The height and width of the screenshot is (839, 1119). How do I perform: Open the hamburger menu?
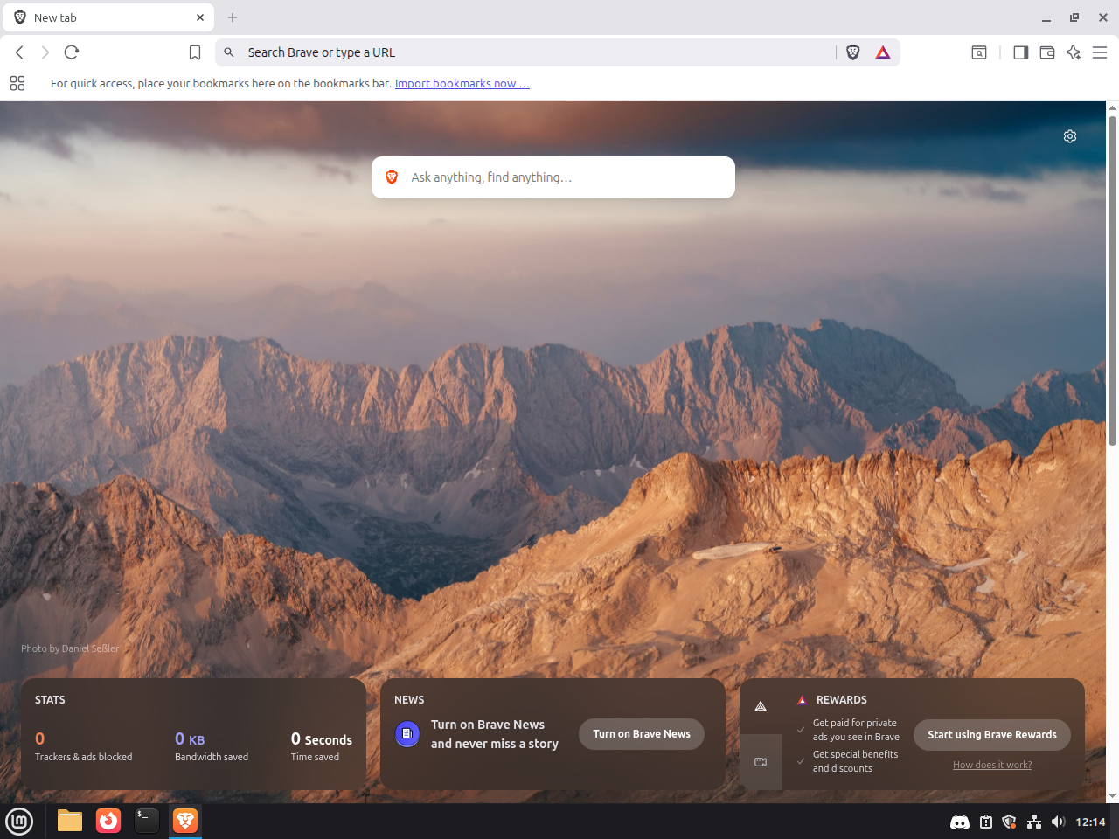[1101, 52]
